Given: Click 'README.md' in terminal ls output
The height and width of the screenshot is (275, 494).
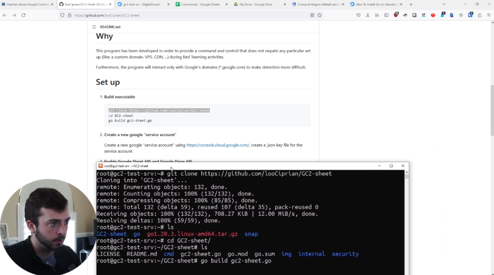Looking at the screenshot, I should click(x=142, y=254).
